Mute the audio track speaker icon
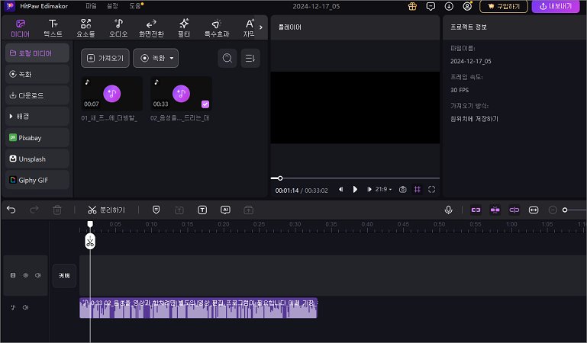This screenshot has width=587, height=343. point(25,308)
